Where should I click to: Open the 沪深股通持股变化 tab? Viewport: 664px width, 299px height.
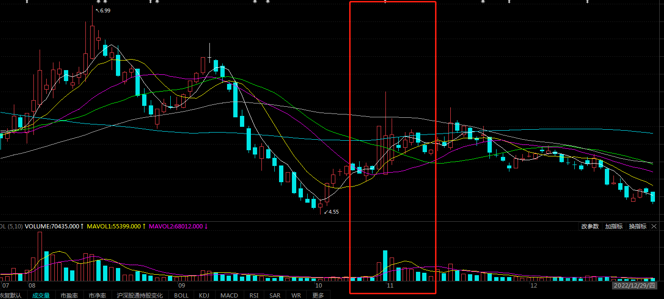click(x=140, y=295)
